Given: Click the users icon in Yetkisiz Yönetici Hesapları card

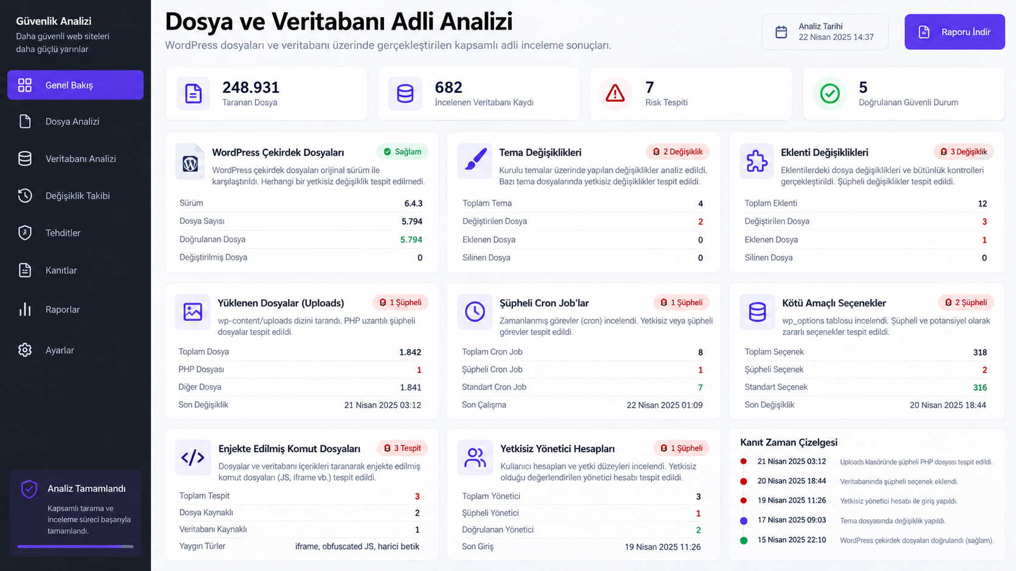Looking at the screenshot, I should coord(475,458).
